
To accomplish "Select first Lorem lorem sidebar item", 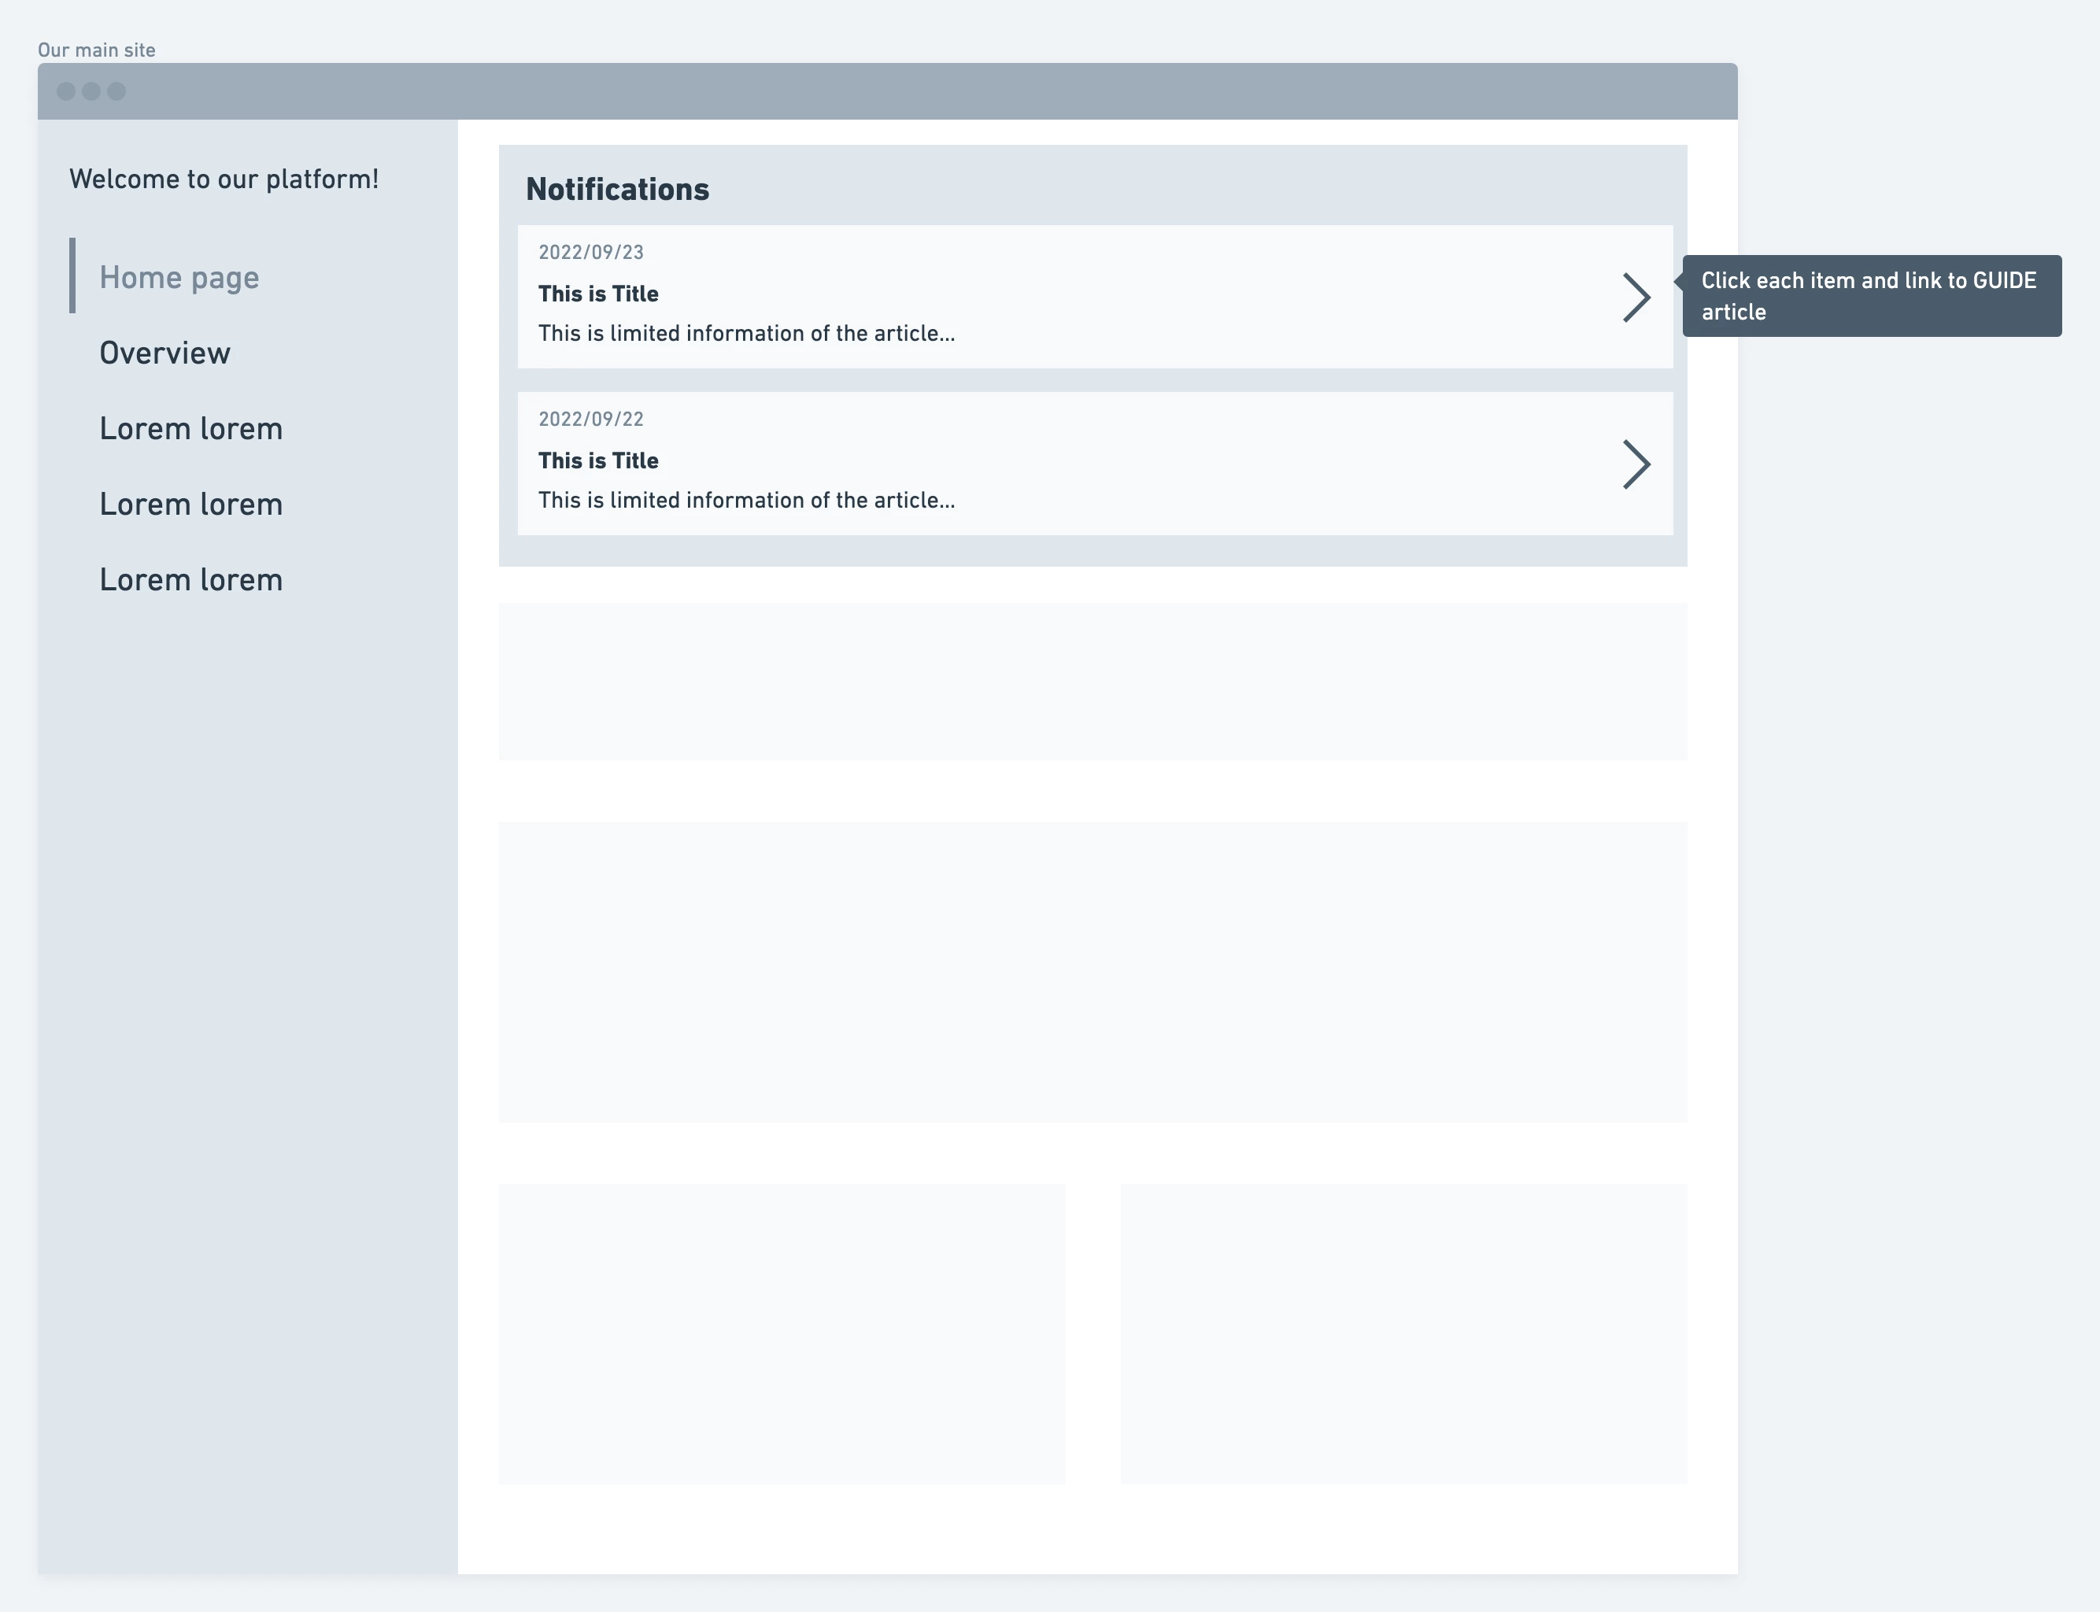I will coord(191,429).
